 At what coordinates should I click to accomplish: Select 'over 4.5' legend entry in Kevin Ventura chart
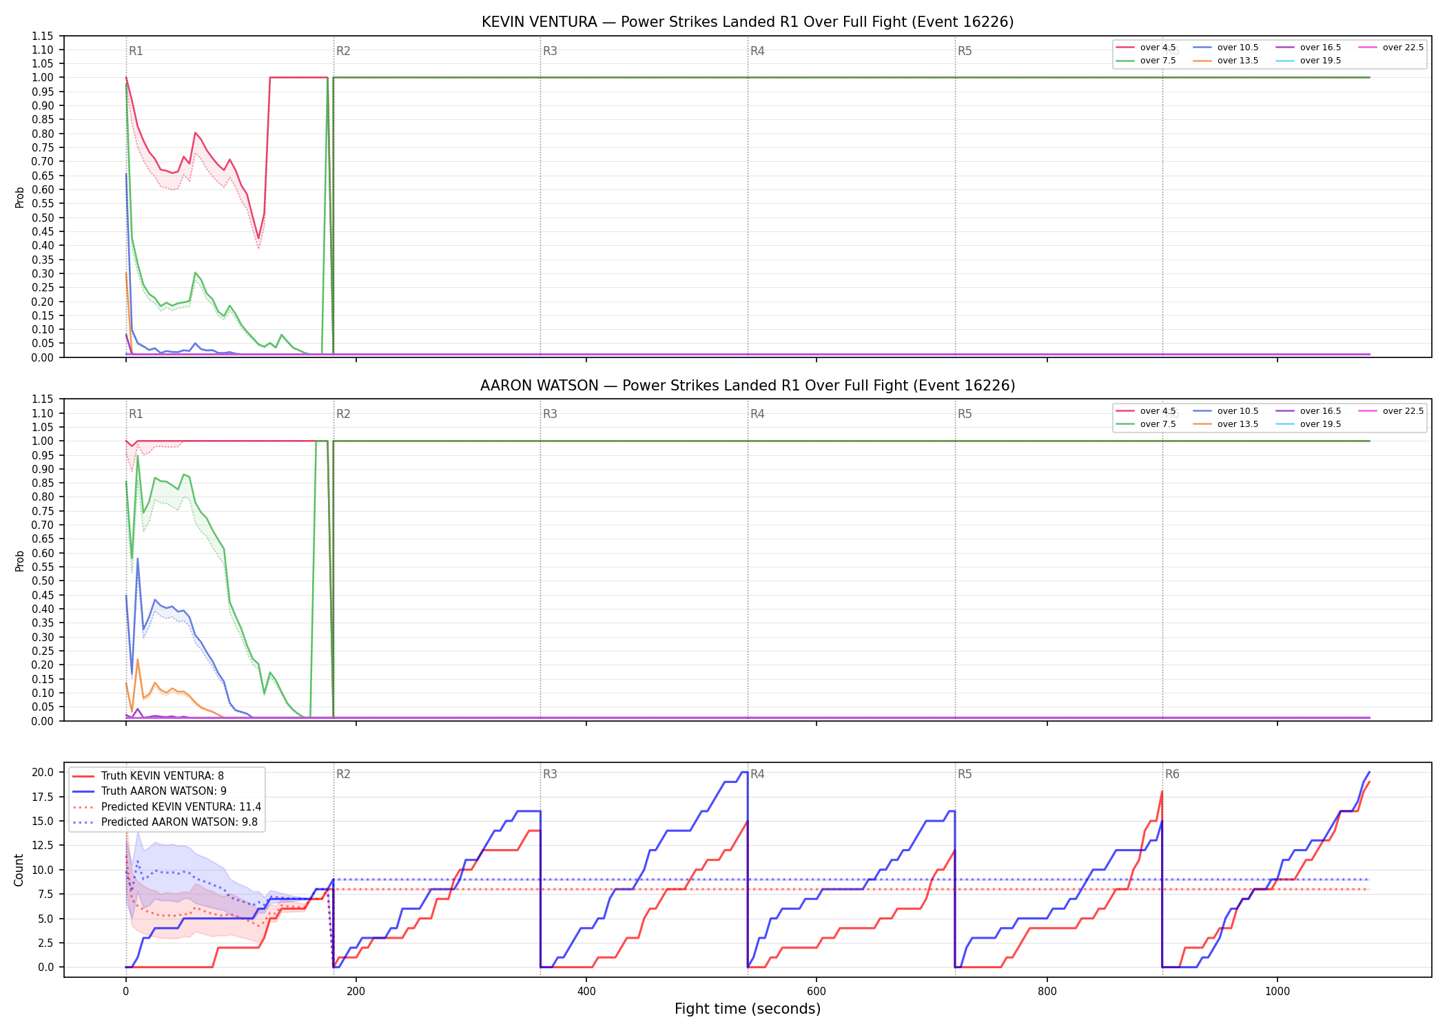pos(1146,48)
